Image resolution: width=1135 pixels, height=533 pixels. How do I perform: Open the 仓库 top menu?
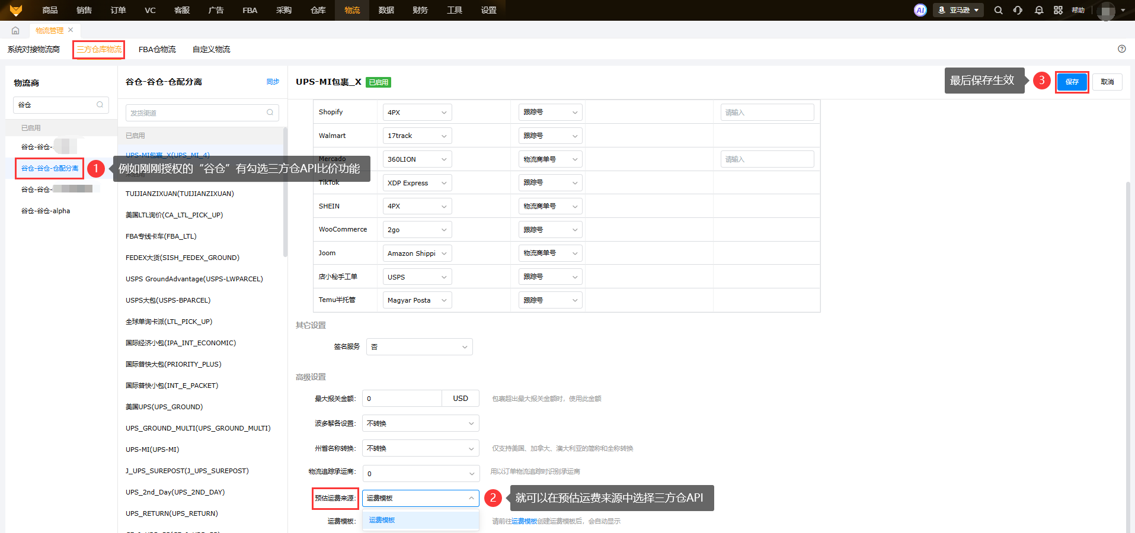[318, 10]
